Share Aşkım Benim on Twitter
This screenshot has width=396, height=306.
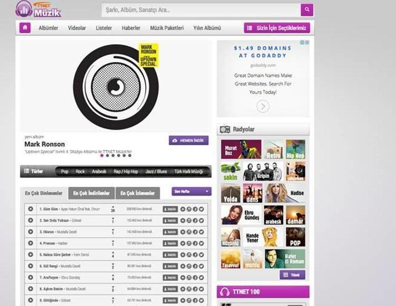201,289
